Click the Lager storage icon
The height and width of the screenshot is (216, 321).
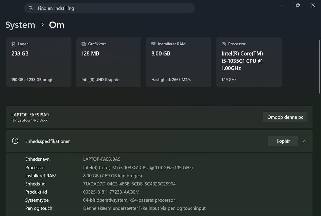[13, 44]
